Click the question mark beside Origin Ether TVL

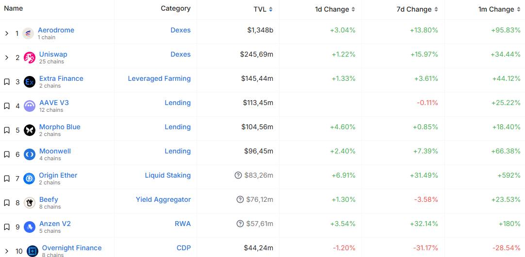click(238, 175)
